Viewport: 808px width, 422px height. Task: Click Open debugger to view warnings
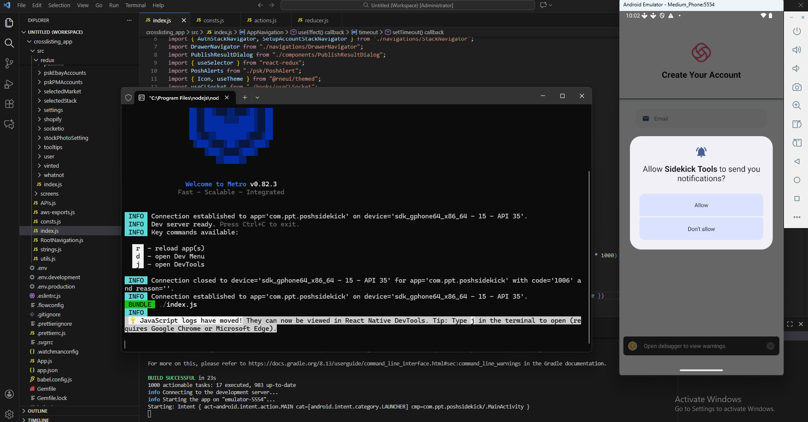pyautogui.click(x=685, y=346)
